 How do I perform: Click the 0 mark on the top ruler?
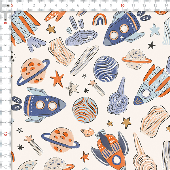click(x=12, y=5)
